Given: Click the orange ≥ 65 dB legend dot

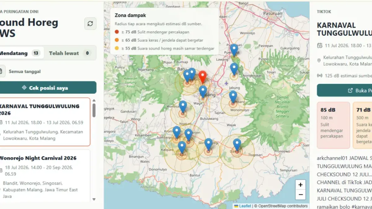Looking at the screenshot, I should tap(117, 40).
